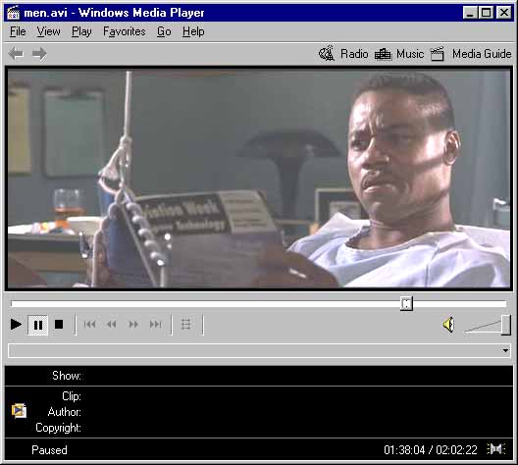Click the Fast Forward icon

coord(133,325)
